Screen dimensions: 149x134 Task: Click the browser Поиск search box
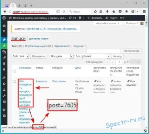(x=80, y=12)
